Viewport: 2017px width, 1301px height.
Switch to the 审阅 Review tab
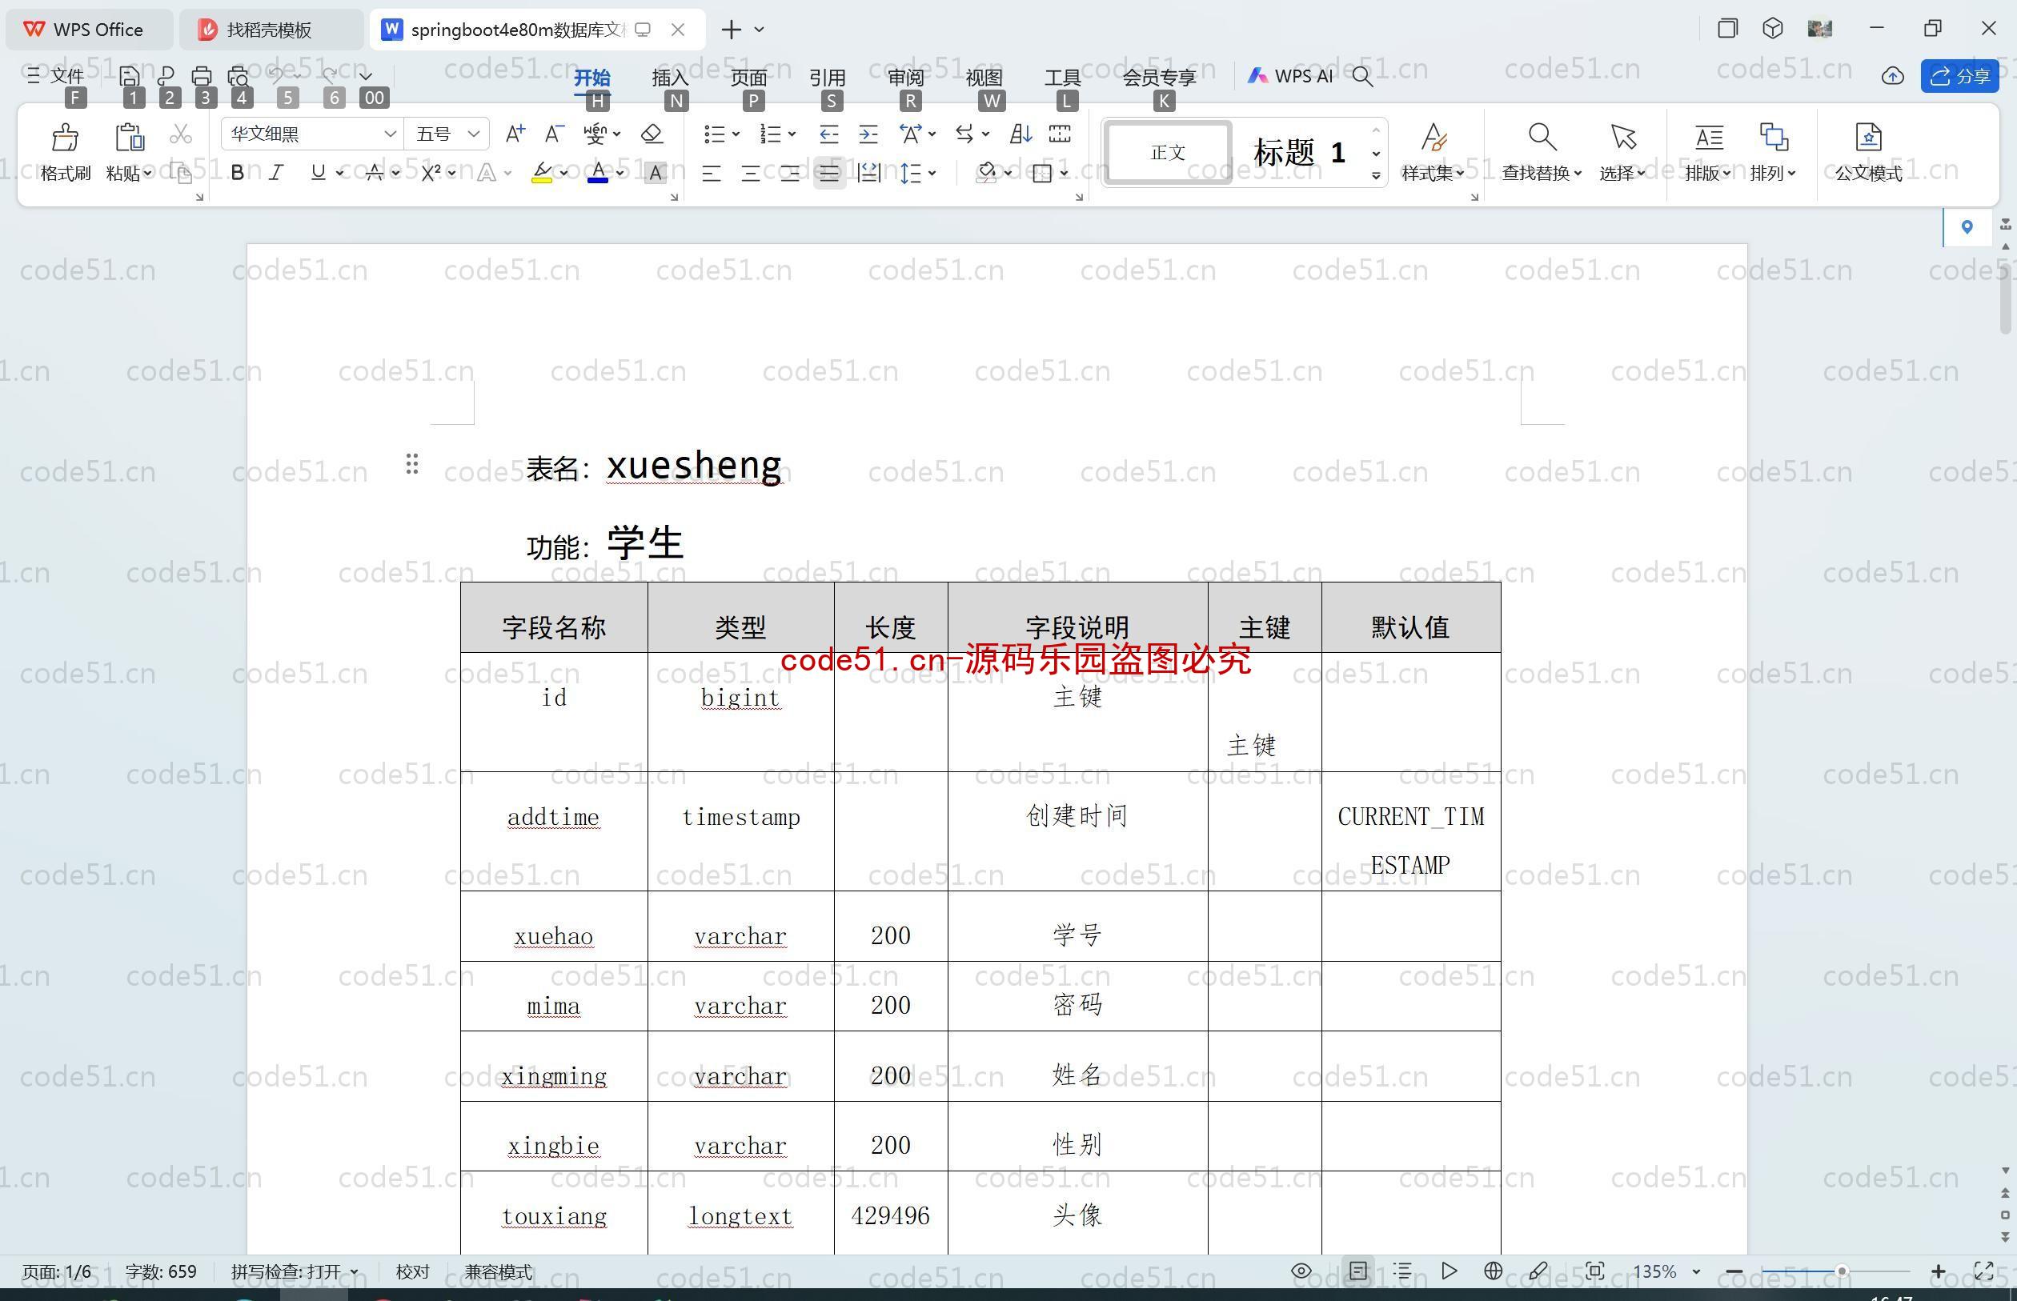(906, 77)
